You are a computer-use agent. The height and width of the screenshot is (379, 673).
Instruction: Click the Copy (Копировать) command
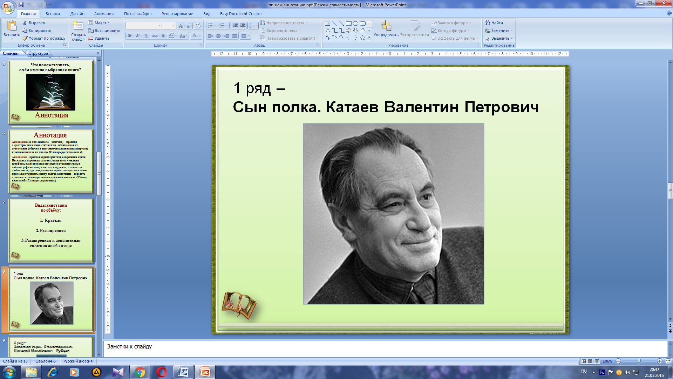pyautogui.click(x=37, y=31)
